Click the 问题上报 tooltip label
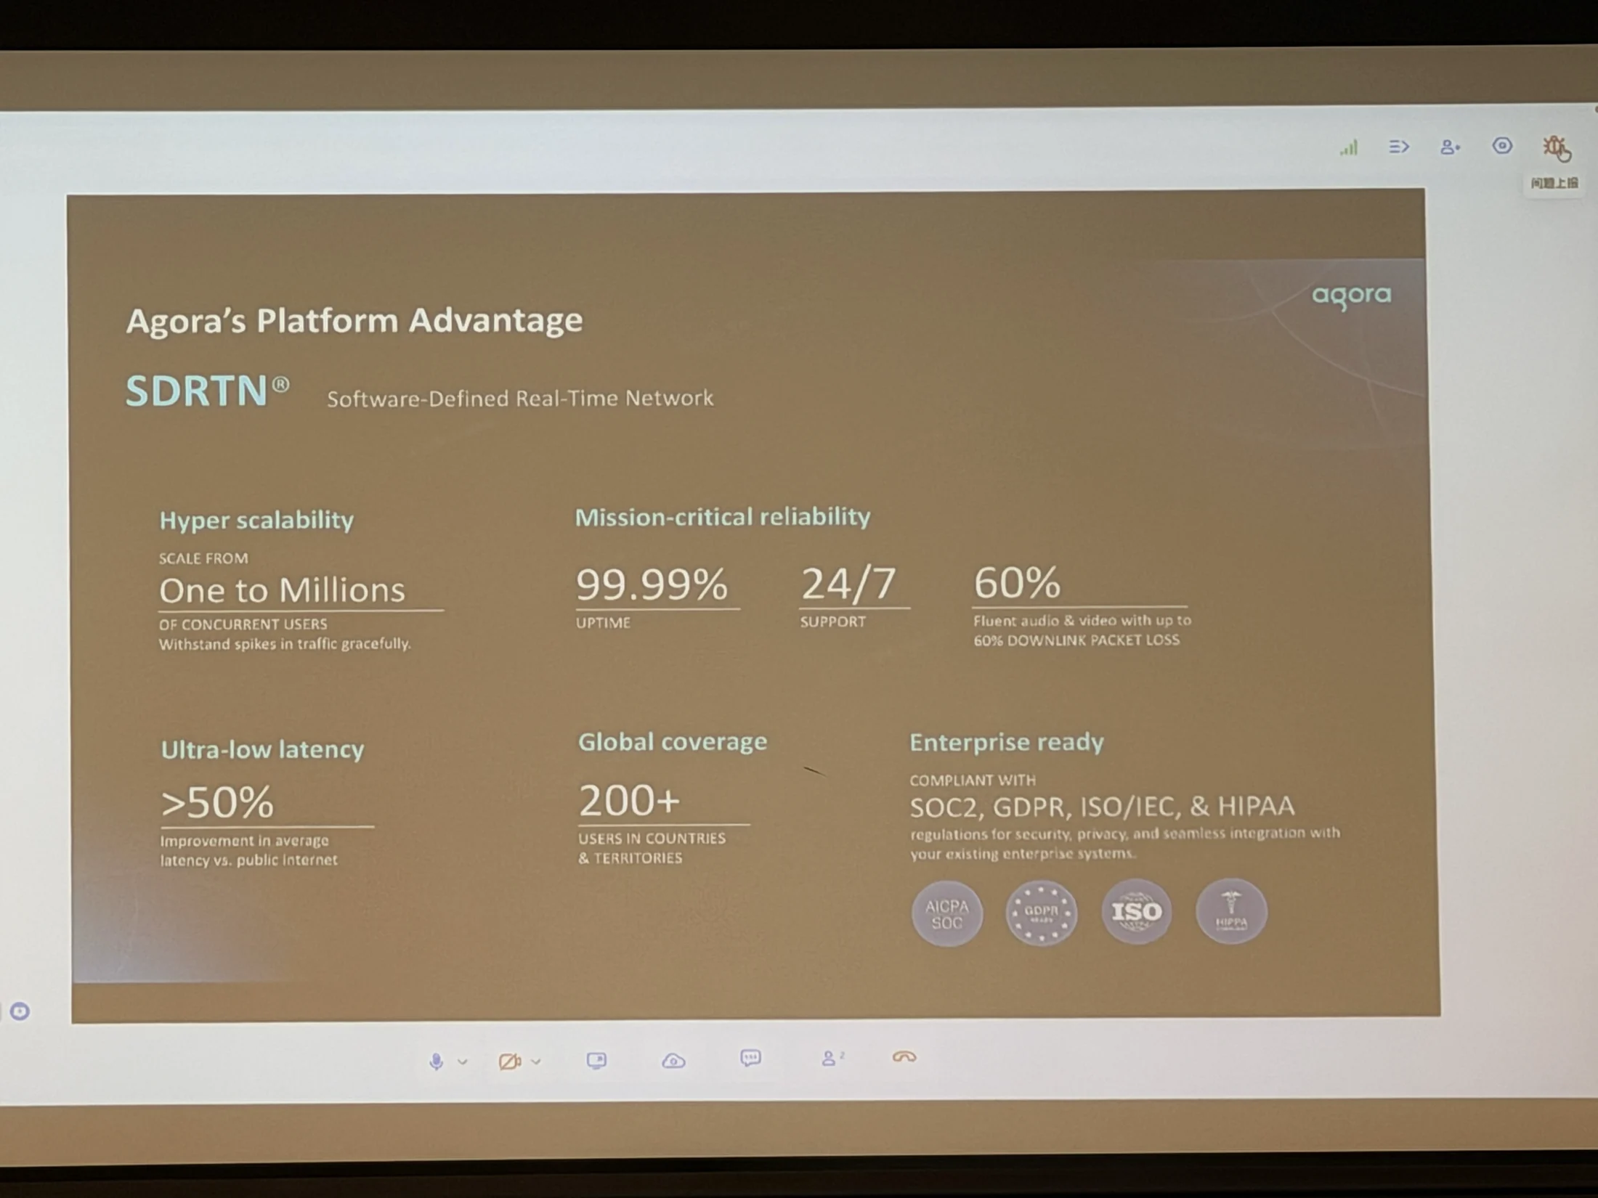 [x=1554, y=183]
